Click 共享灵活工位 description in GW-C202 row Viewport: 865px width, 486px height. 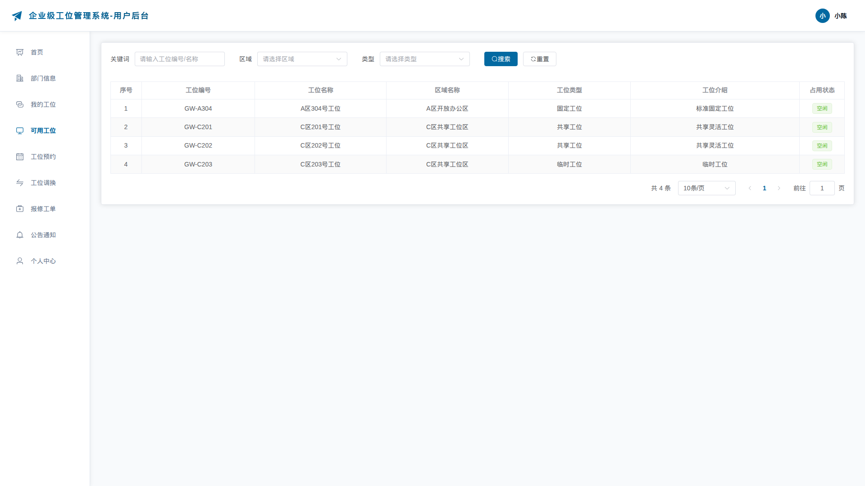pos(715,145)
